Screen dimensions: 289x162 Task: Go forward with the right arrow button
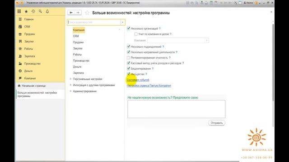point(78,13)
